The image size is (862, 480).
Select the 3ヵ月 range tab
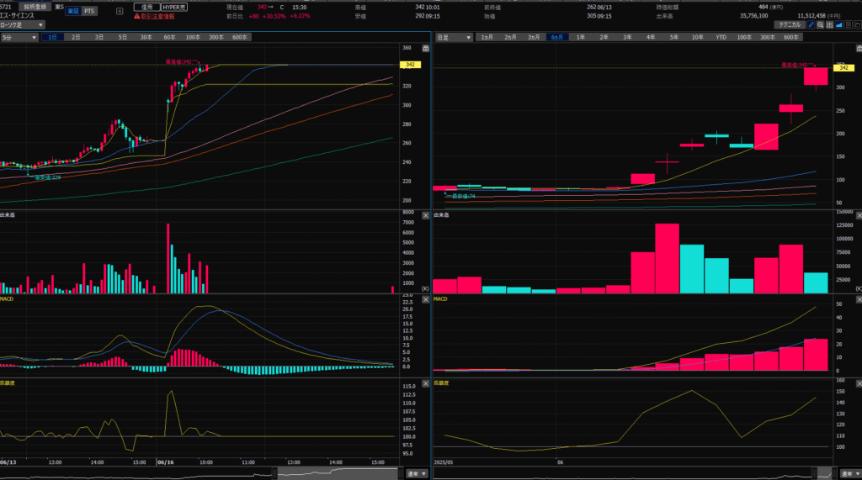click(534, 37)
